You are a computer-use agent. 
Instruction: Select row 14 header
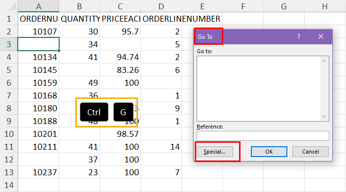9,185
